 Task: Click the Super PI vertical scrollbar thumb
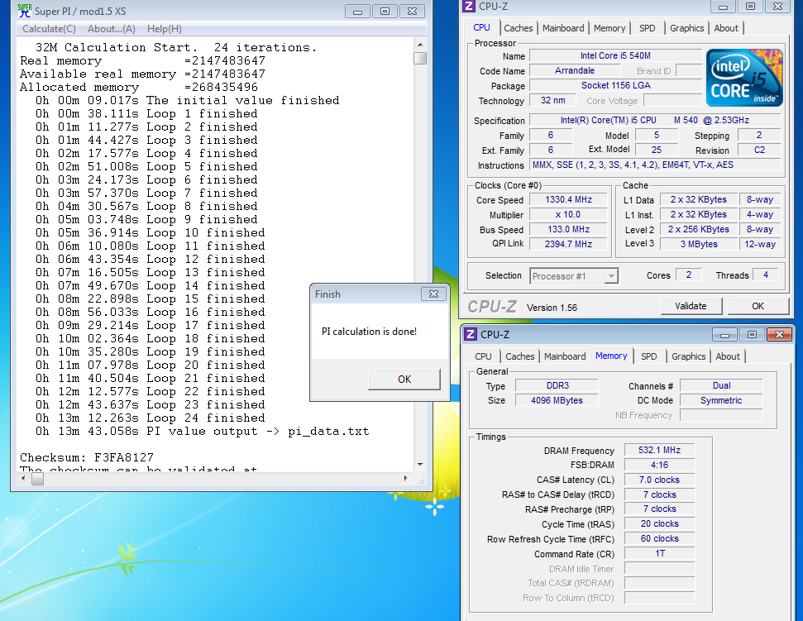(420, 58)
